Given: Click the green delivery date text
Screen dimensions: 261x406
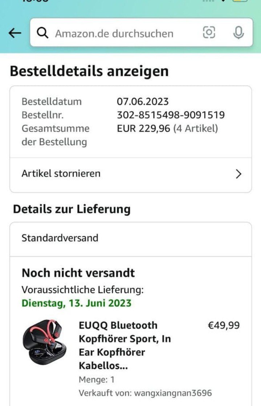Looking at the screenshot, I should (77, 303).
